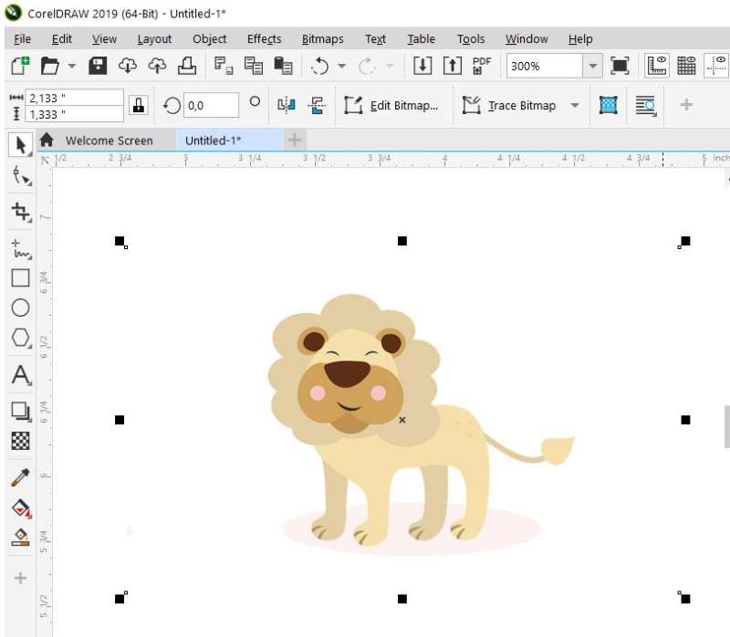Click the Export icon
Viewport: 730px width, 637px height.
453,66
